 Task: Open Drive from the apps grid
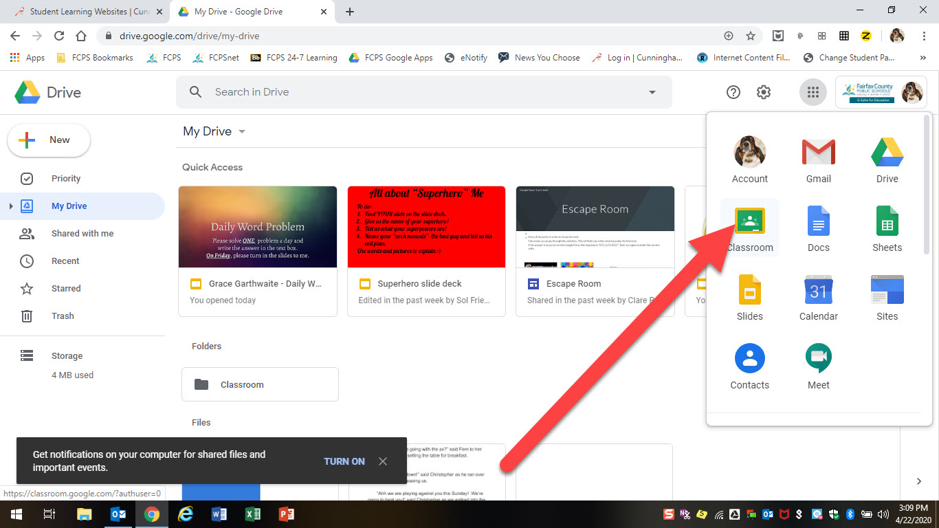pos(887,159)
